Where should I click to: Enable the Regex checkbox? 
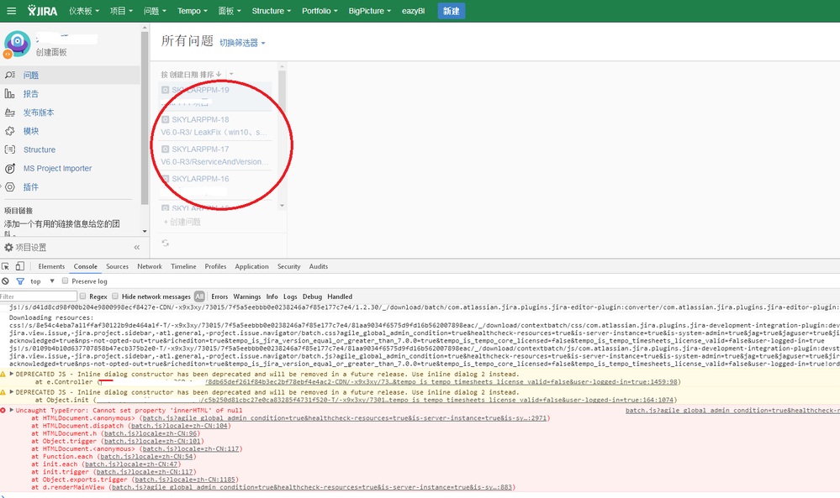pyautogui.click(x=82, y=296)
